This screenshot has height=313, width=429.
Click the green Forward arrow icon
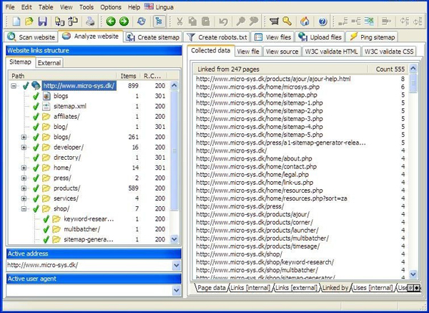pyautogui.click(x=122, y=21)
